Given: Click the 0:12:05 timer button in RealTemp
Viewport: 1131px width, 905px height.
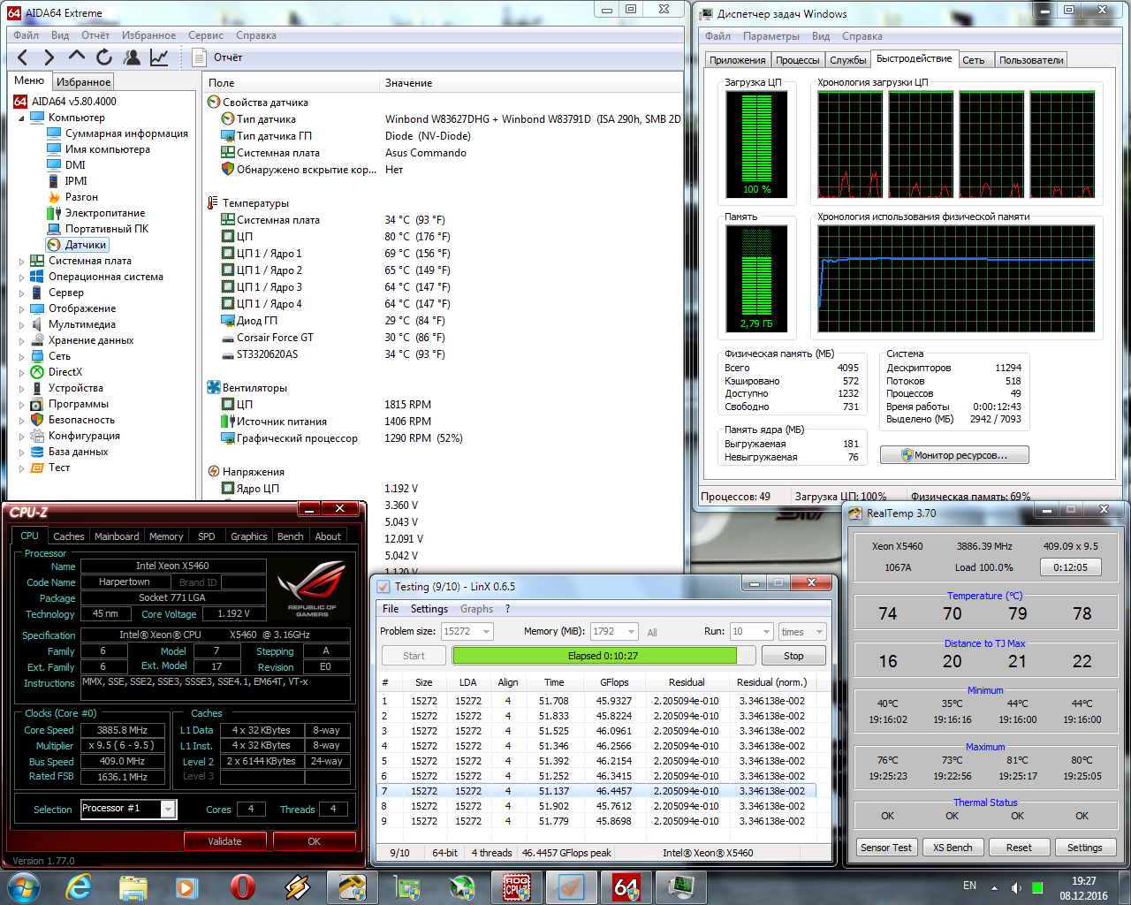Looking at the screenshot, I should pos(1071,567).
